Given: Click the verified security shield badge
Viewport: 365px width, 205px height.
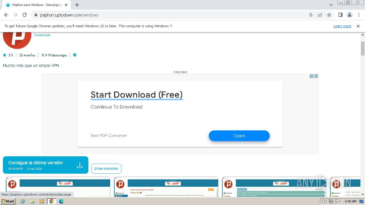Looking at the screenshot, I should coord(75,55).
